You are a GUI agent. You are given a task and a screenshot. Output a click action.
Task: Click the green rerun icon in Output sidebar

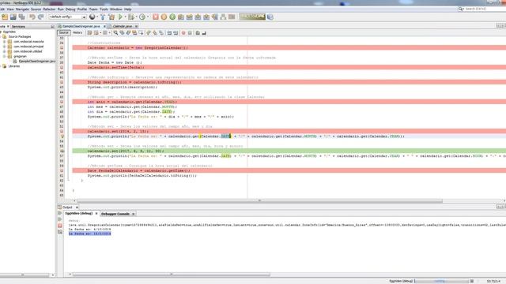point(60,213)
